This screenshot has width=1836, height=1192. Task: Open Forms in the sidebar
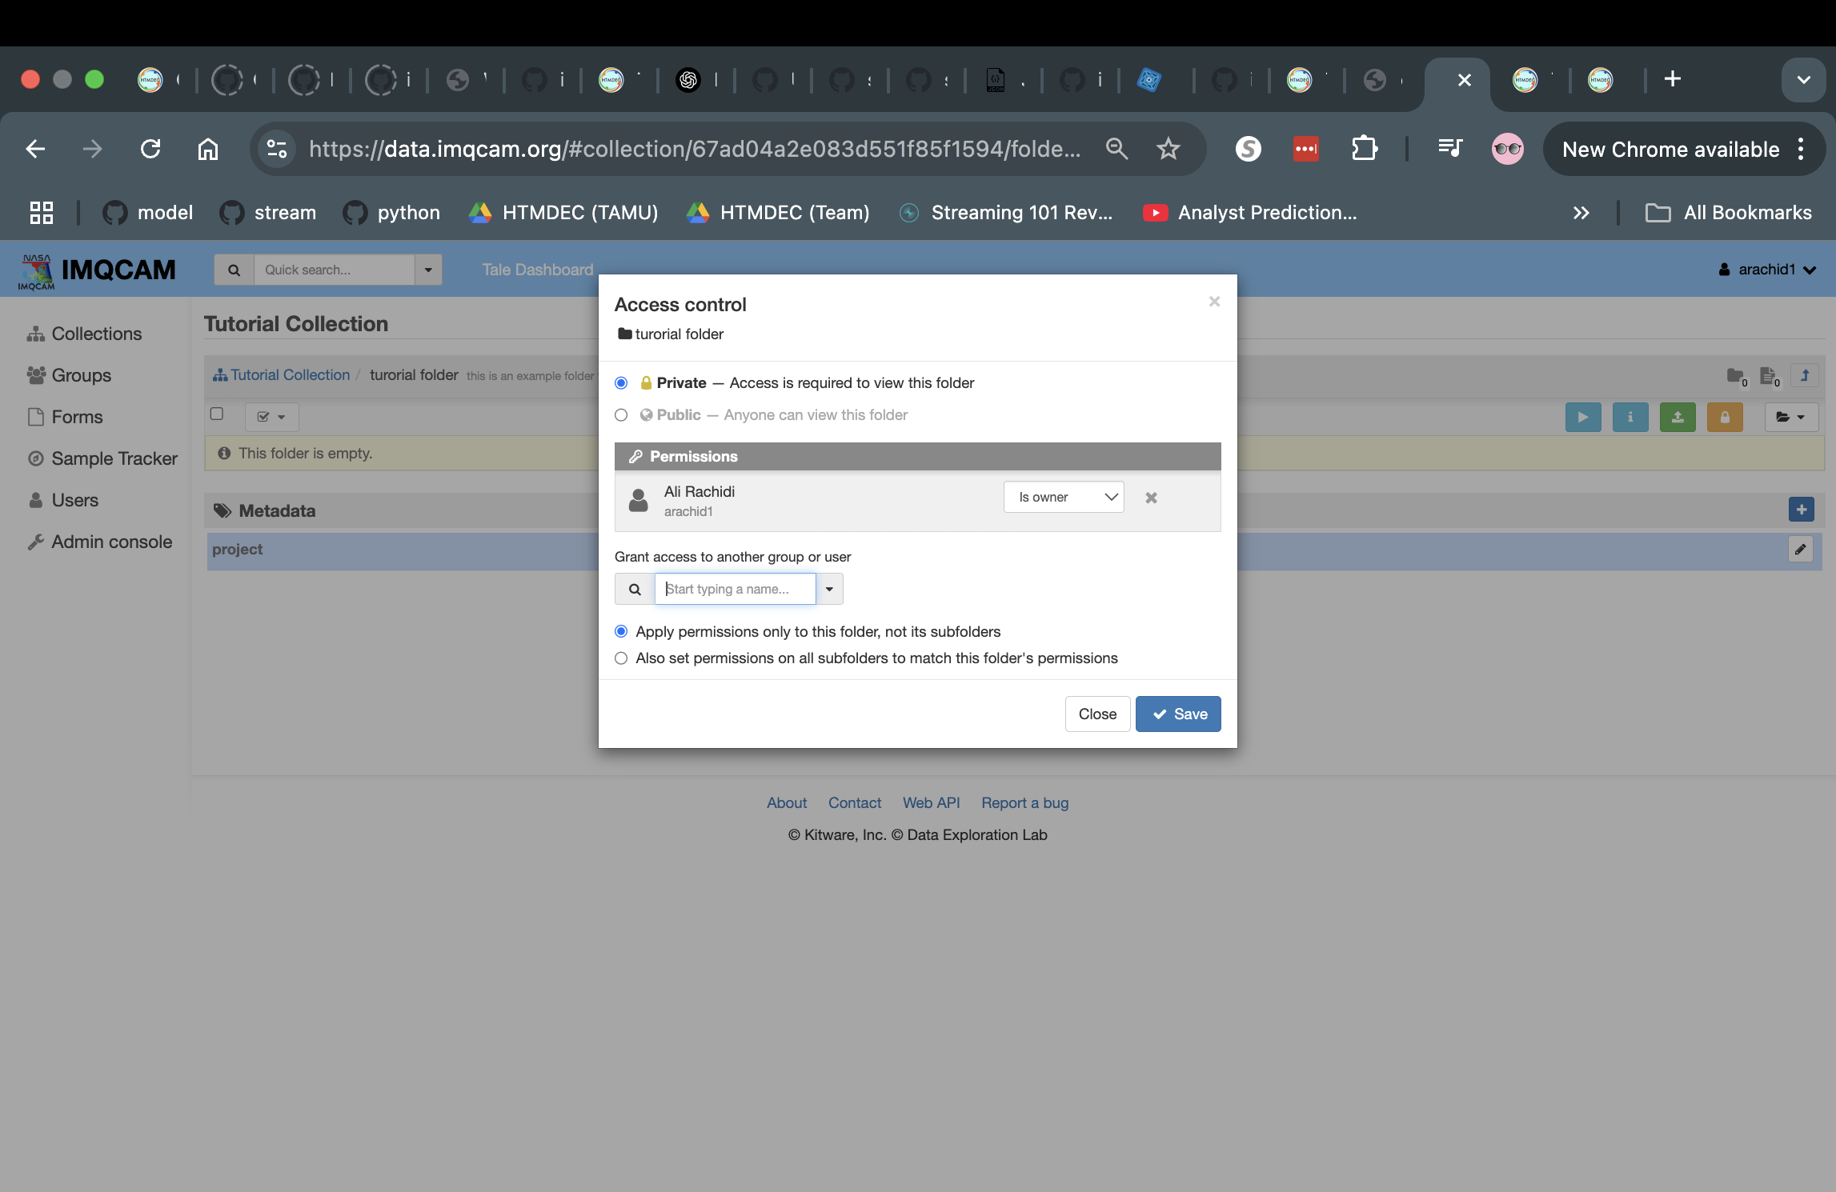(x=65, y=417)
